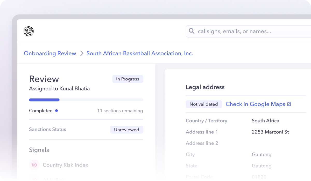Click '11 sections remaining' text
311x181 pixels.
120,111
